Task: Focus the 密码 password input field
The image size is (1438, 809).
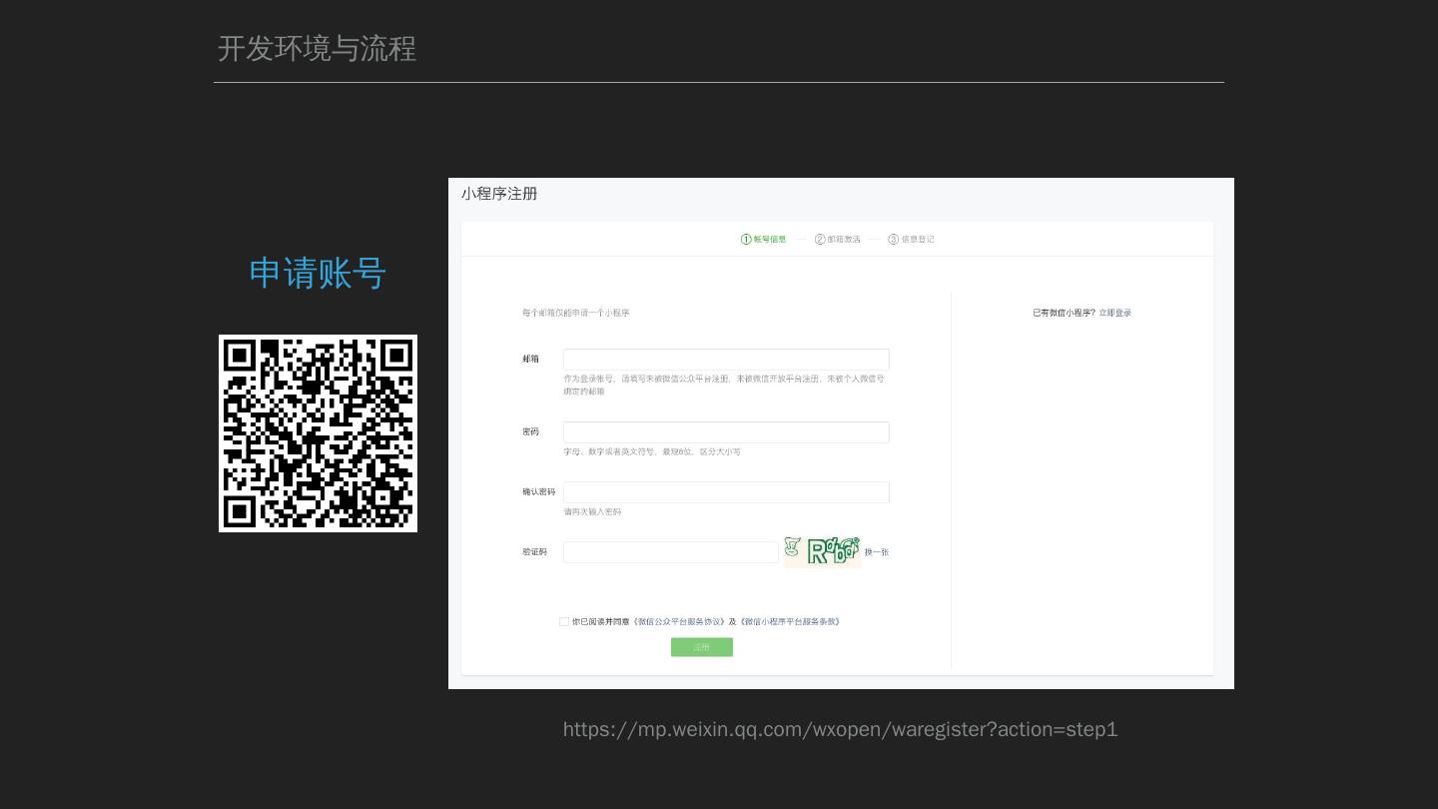Action: coord(726,432)
